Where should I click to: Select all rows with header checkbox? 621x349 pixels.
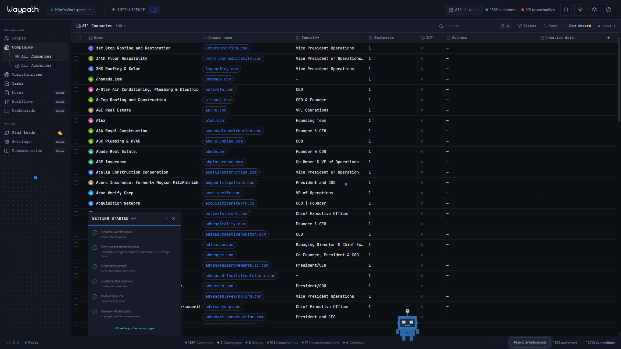(78, 37)
